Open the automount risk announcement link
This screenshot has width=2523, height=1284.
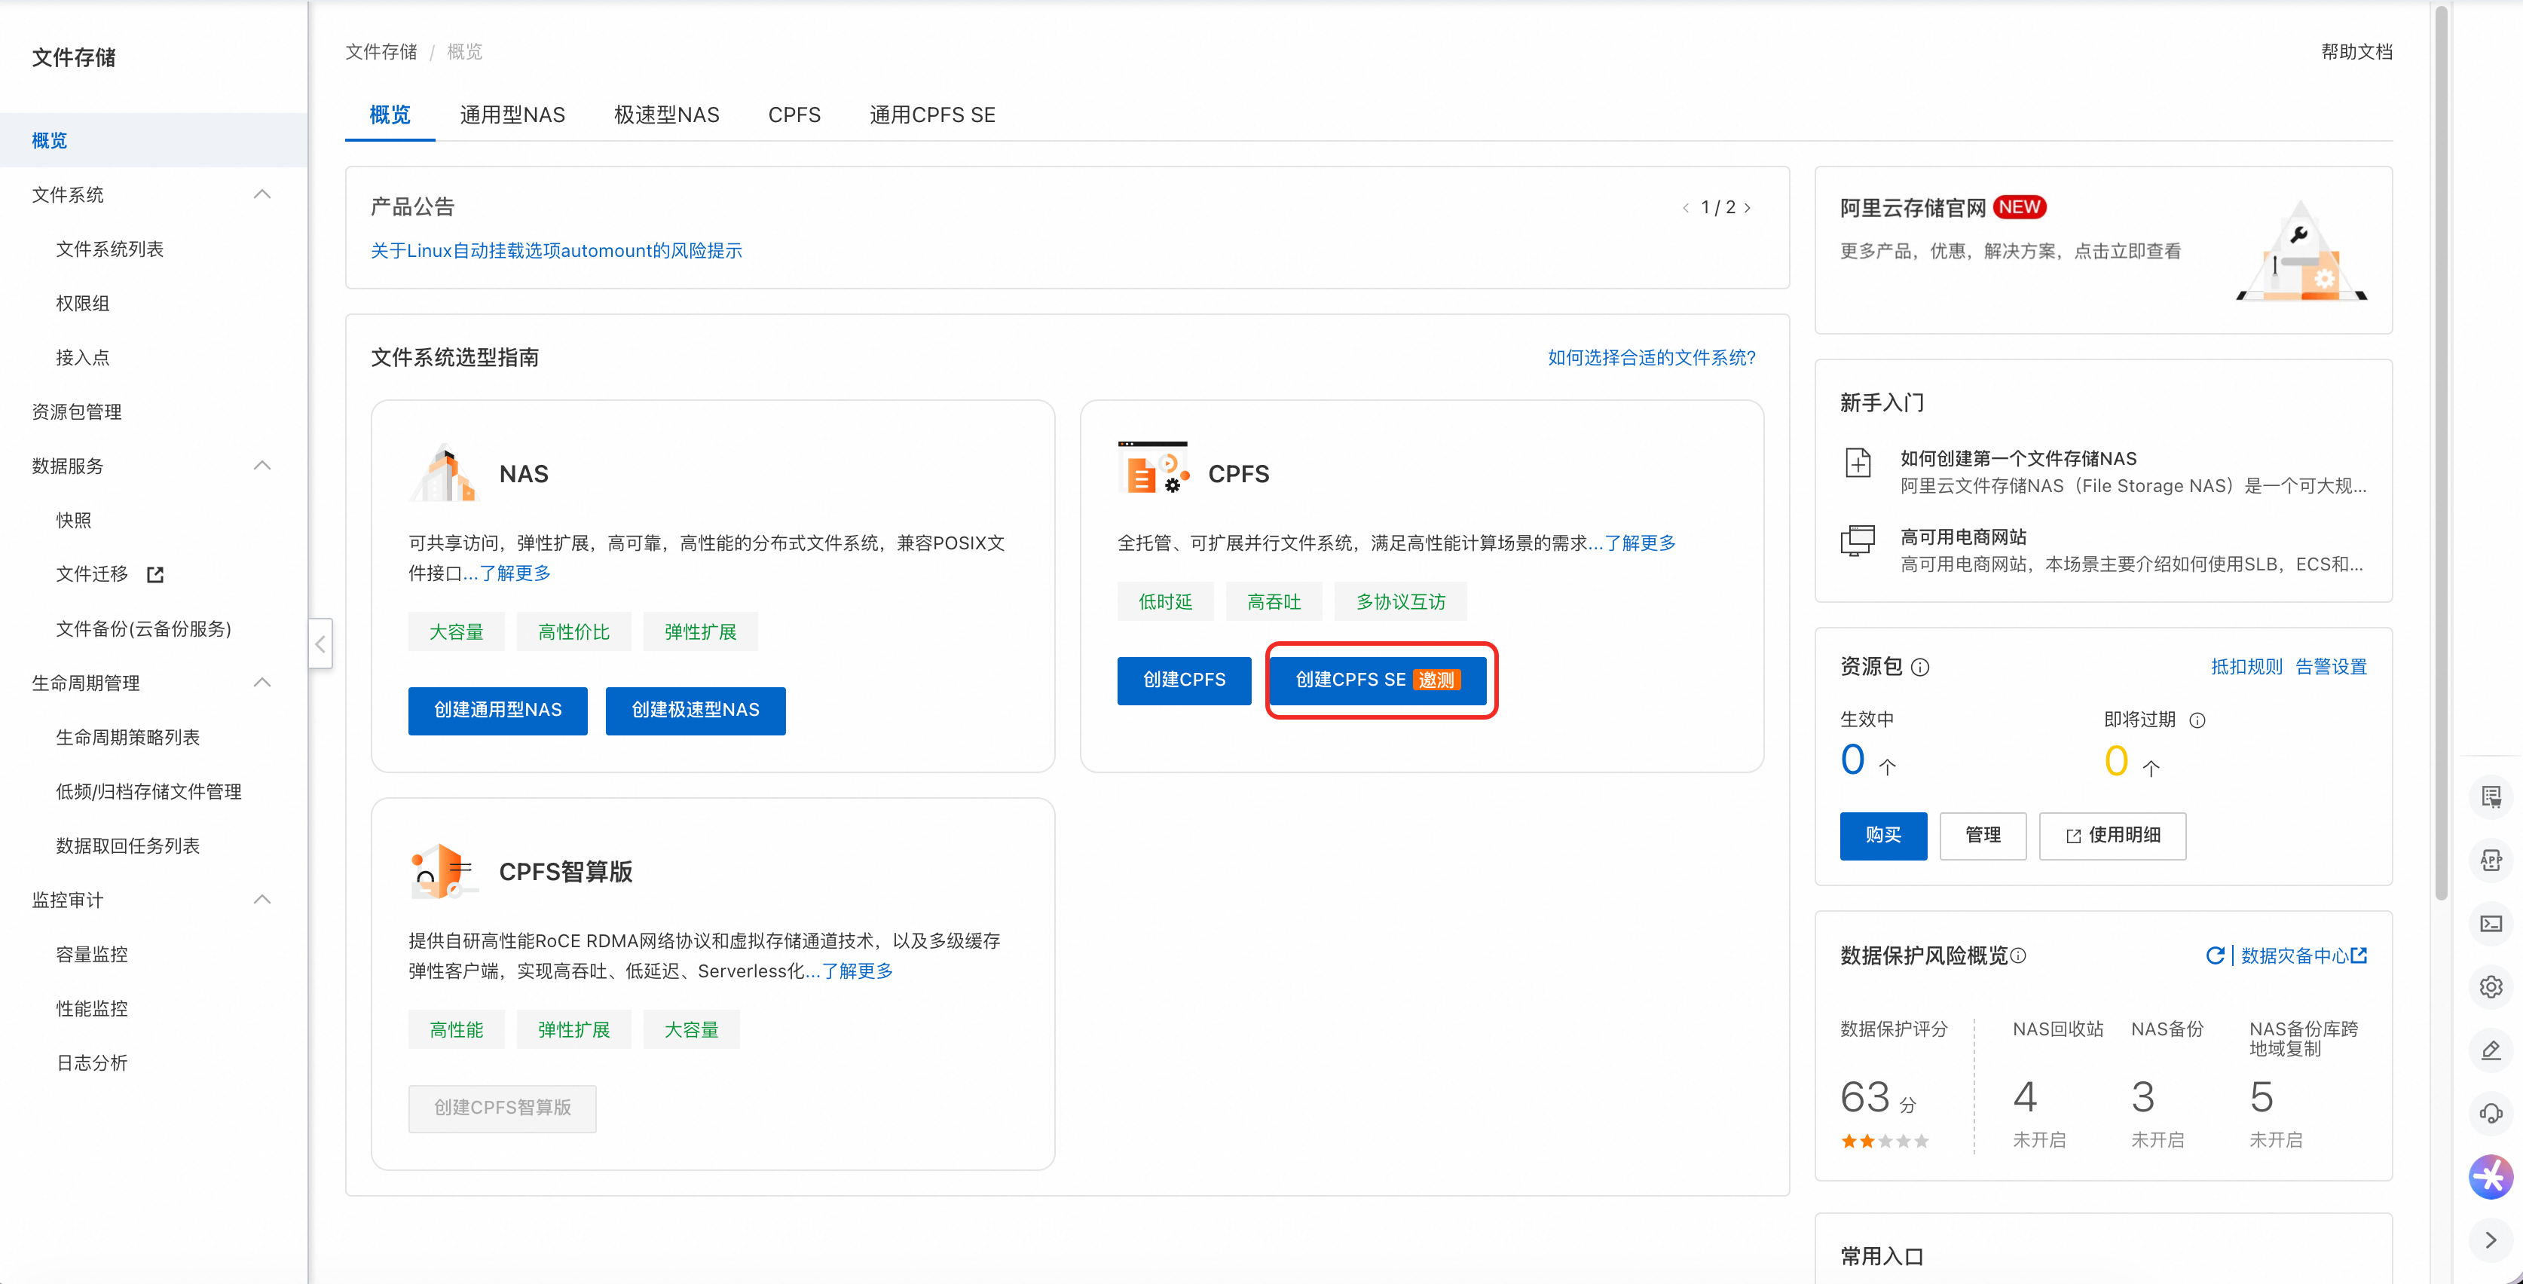coord(556,251)
